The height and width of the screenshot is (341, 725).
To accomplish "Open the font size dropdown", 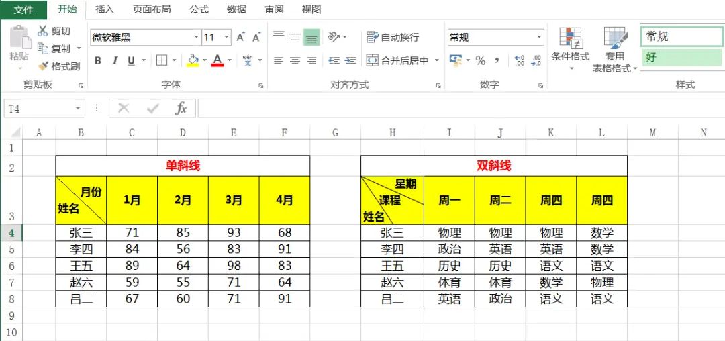I will (x=227, y=37).
